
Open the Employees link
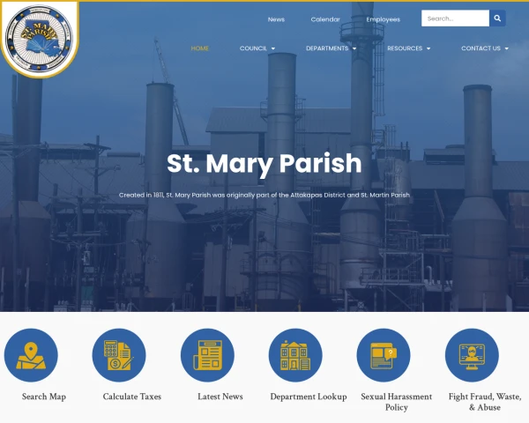[x=384, y=19]
